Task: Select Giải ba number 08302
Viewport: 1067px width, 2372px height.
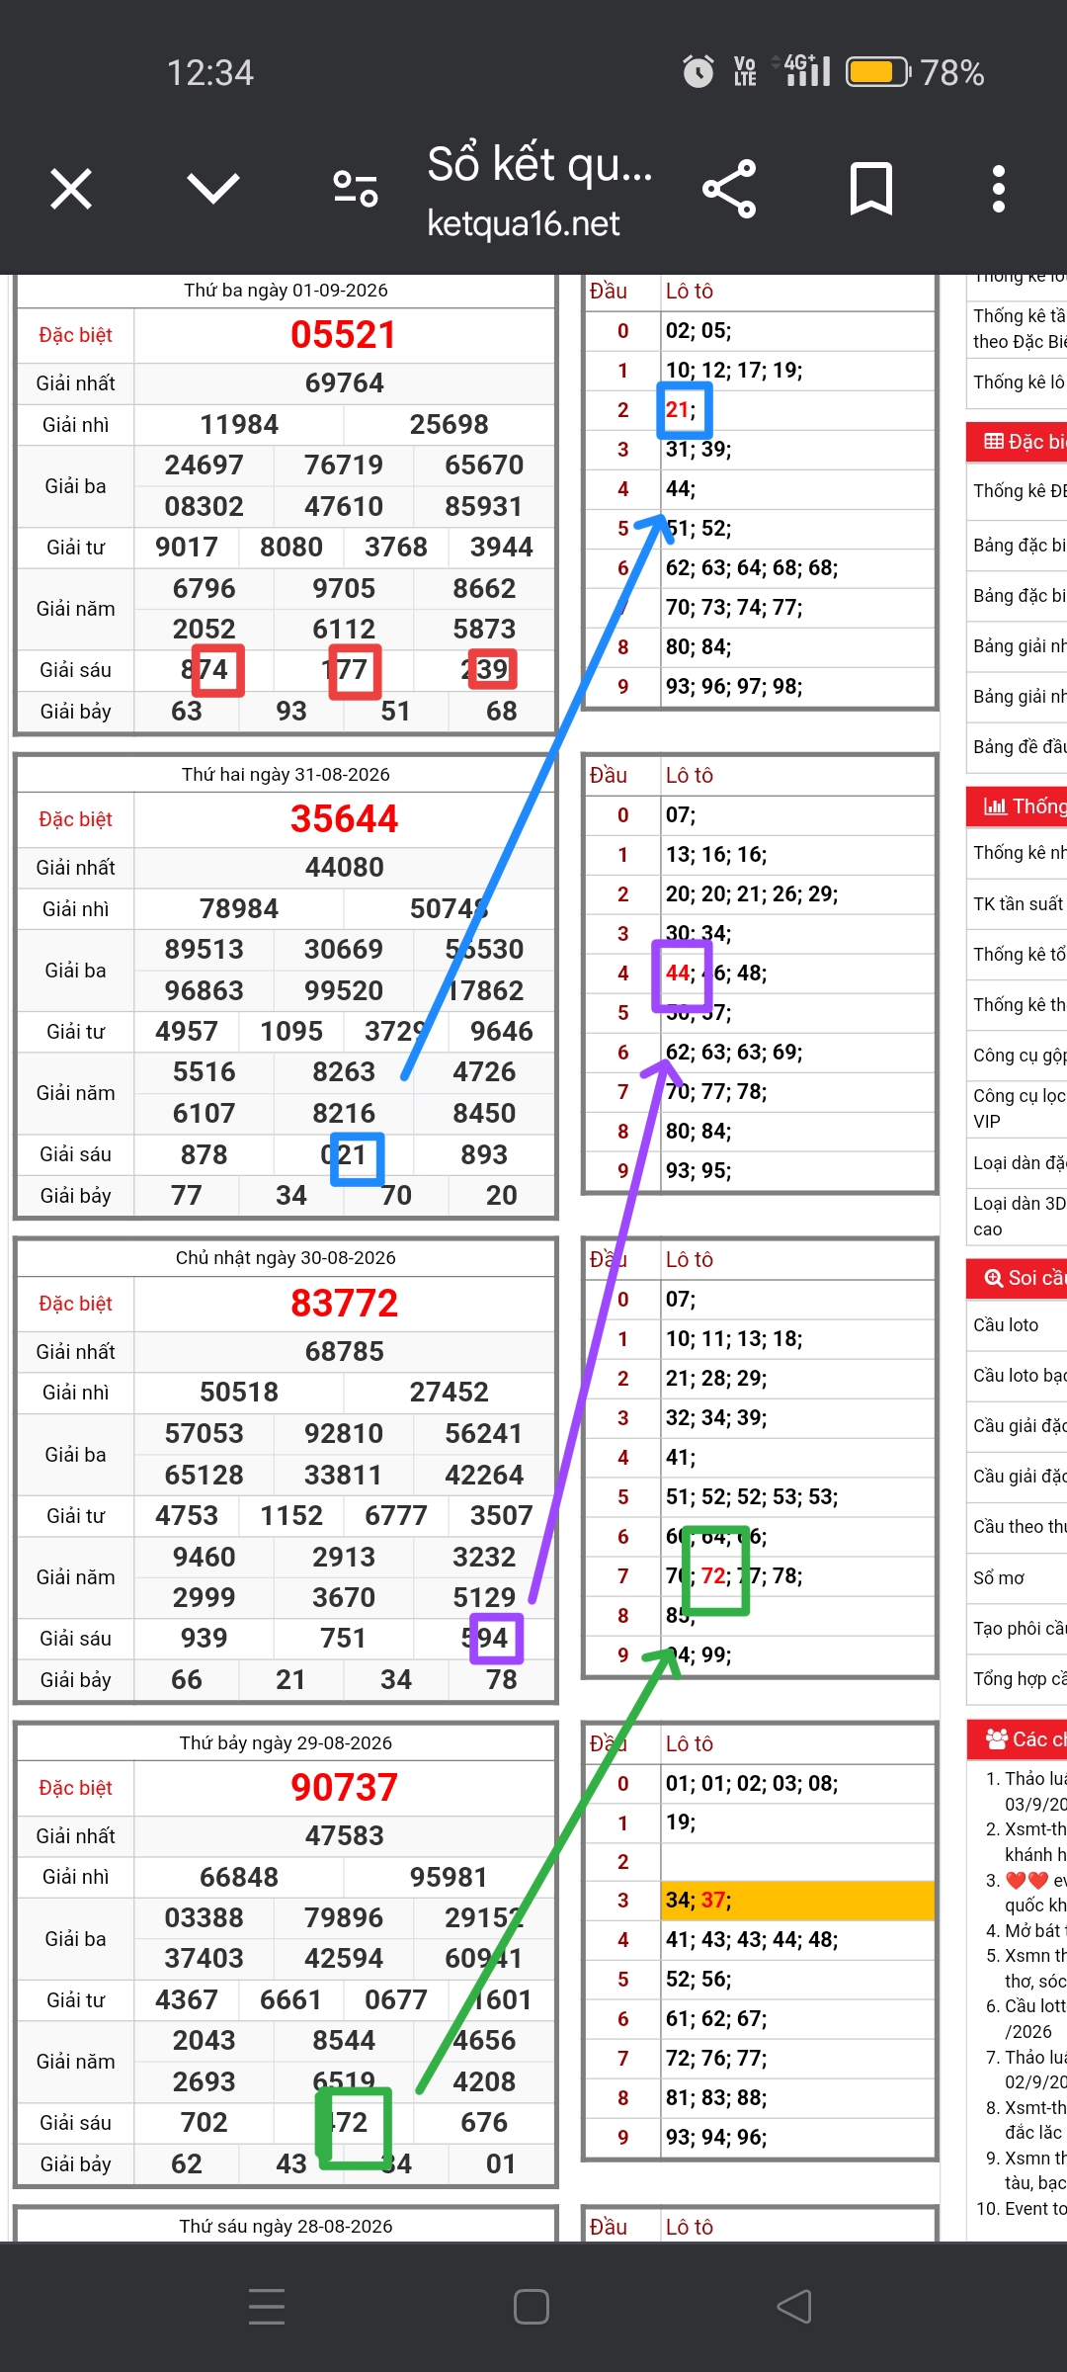Action: [204, 507]
